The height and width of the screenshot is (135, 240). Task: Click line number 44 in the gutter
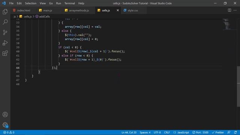(x=18, y=67)
